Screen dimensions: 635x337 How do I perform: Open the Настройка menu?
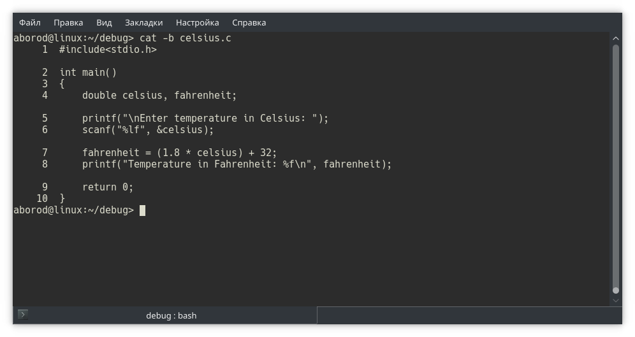(197, 22)
